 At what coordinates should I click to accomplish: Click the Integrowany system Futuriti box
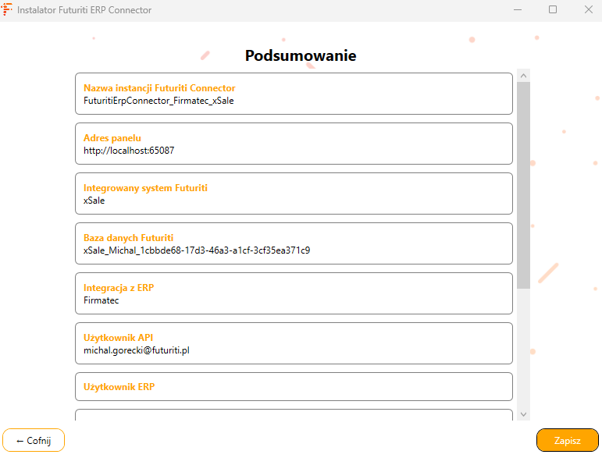click(x=294, y=193)
